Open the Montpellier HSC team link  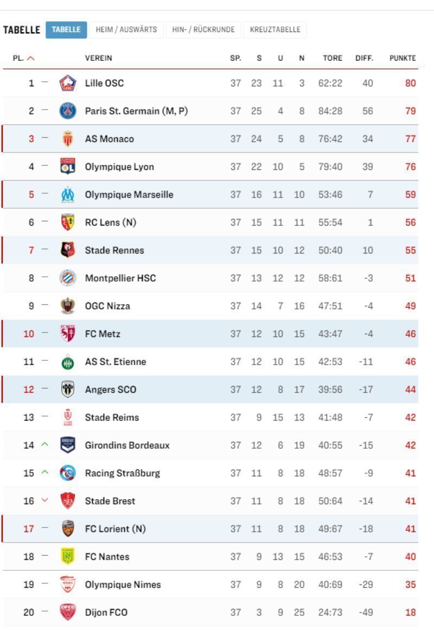(120, 278)
